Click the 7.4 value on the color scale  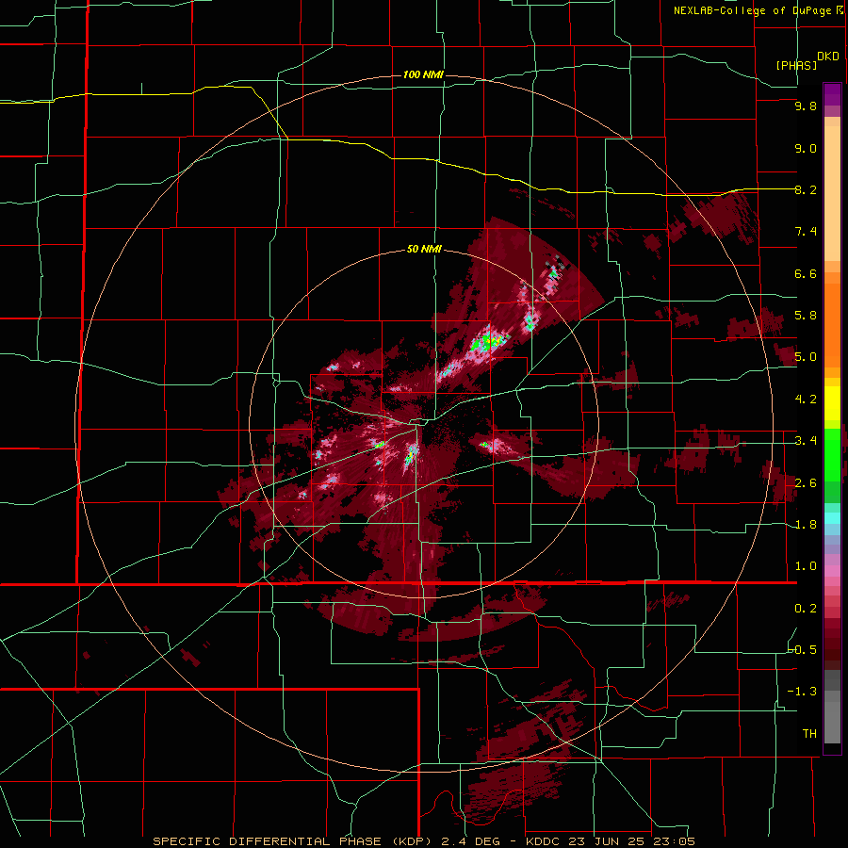806,232
